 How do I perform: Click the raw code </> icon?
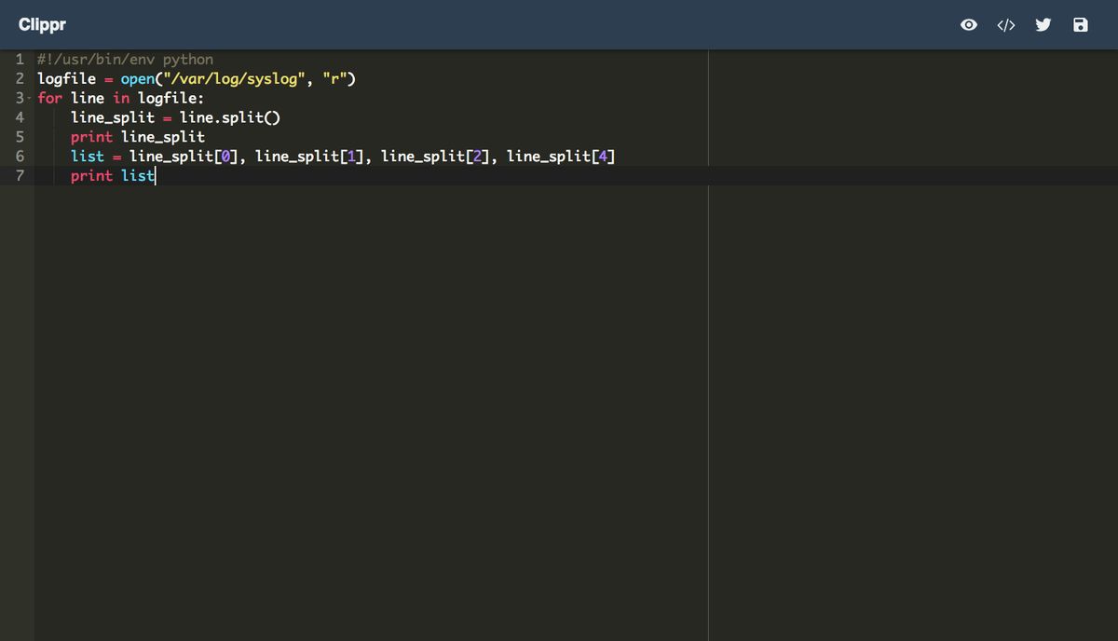pyautogui.click(x=1006, y=24)
